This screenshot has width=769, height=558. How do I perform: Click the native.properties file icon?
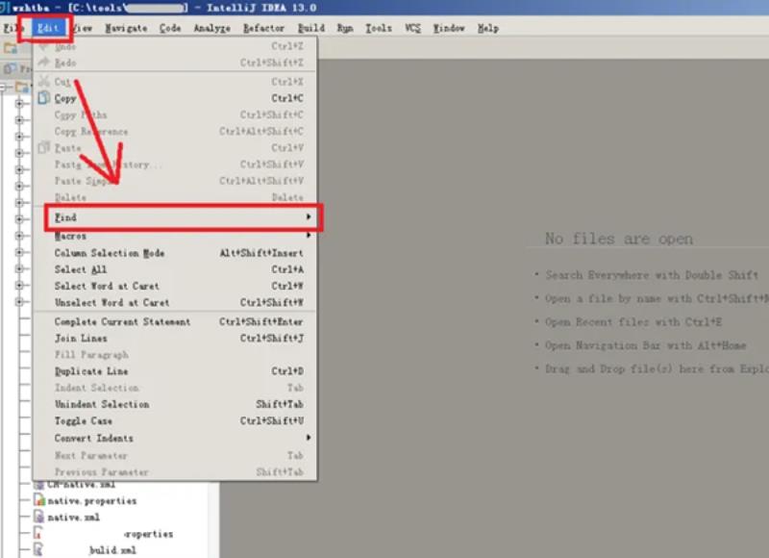coord(38,500)
